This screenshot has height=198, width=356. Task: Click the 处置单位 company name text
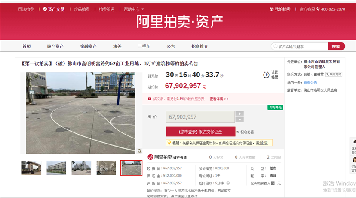click(x=322, y=64)
